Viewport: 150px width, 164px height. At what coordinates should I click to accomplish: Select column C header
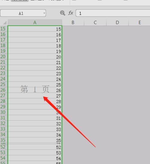coord(95,23)
